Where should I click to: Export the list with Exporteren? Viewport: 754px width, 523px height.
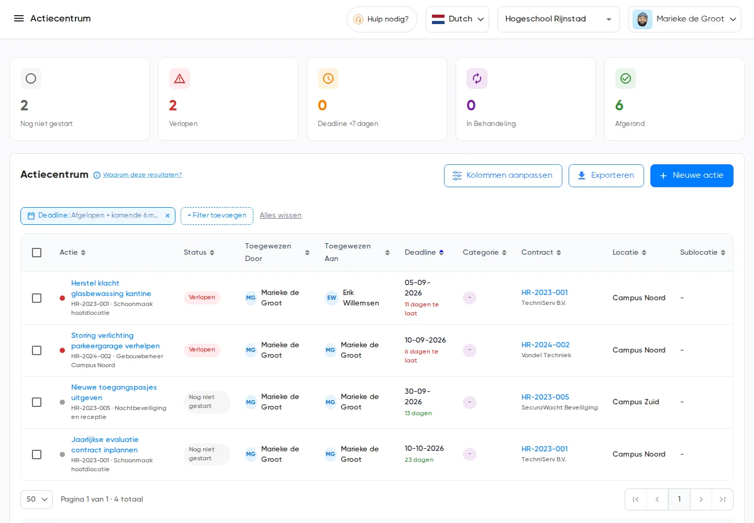tap(606, 176)
